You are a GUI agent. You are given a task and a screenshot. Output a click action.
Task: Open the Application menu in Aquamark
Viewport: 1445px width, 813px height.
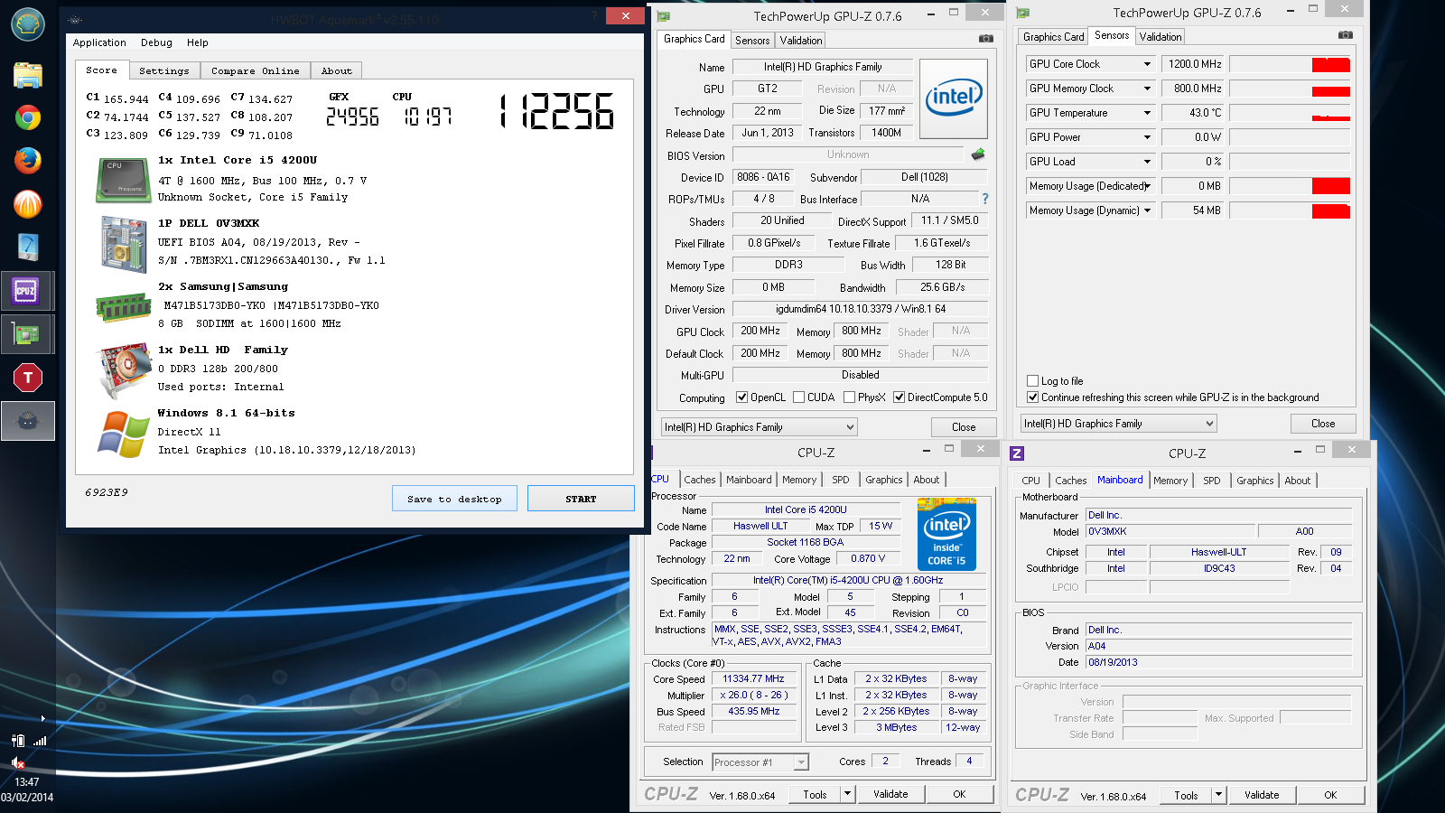[x=99, y=42]
